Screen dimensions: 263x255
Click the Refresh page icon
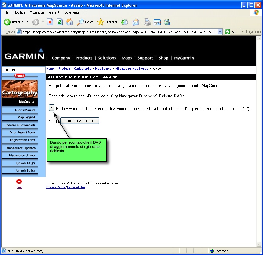[x=60, y=22]
